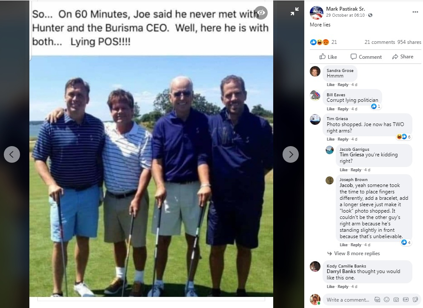Open the avatar sticker picker in the comment box
The width and height of the screenshot is (423, 308).
tap(377, 300)
